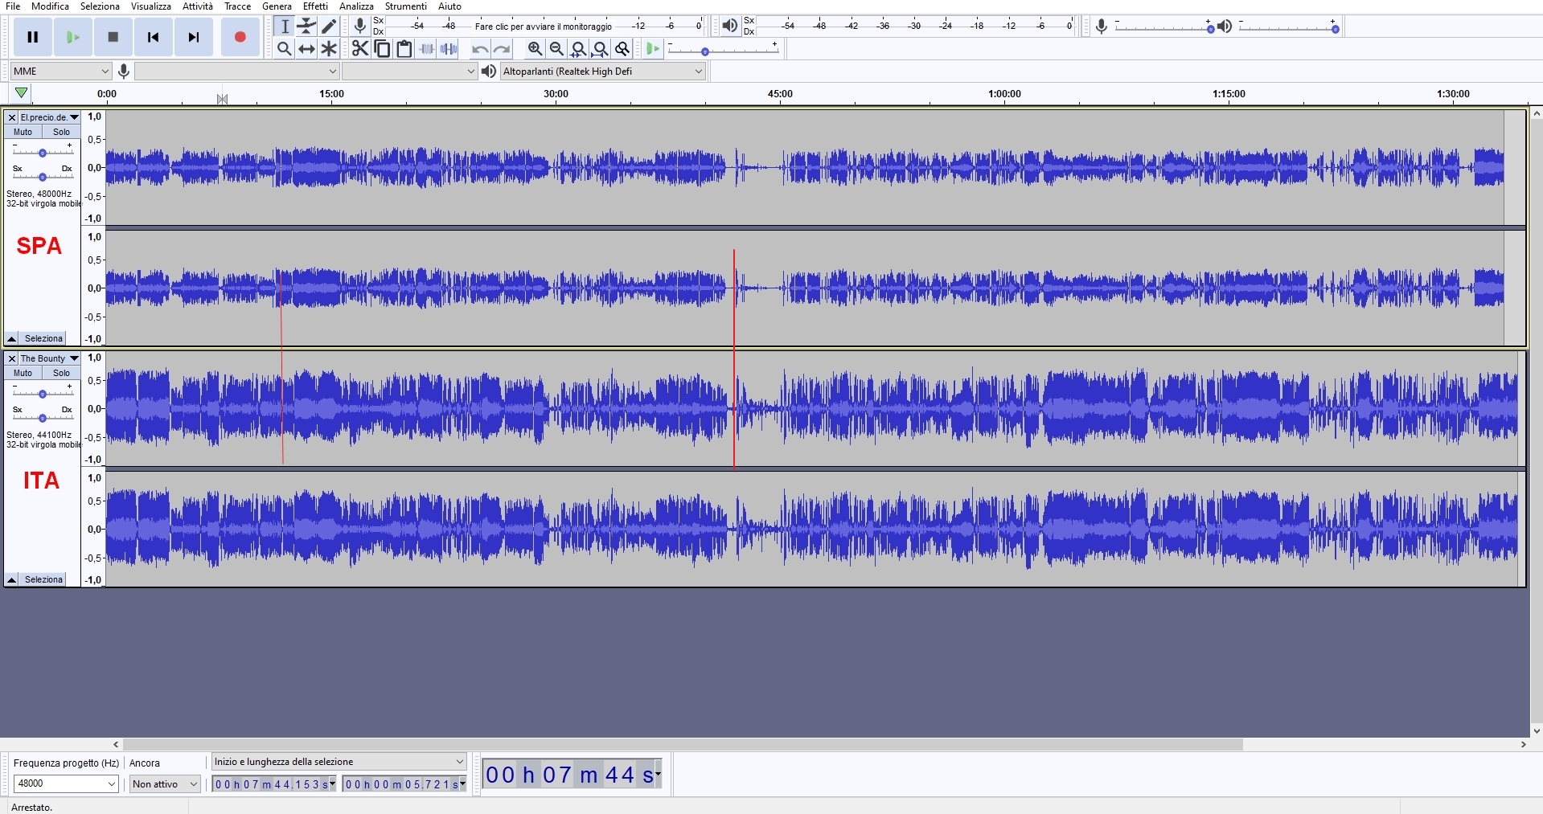Open The Bounty track menu
1543x814 pixels.
[50, 358]
